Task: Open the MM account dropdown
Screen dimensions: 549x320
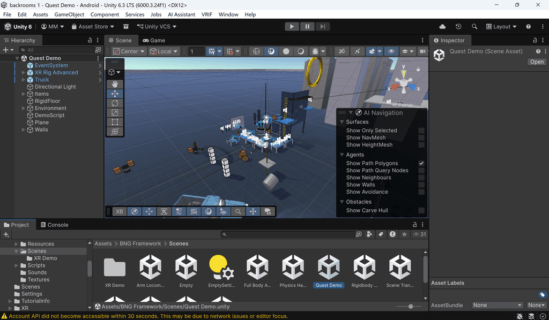Action: click(53, 27)
